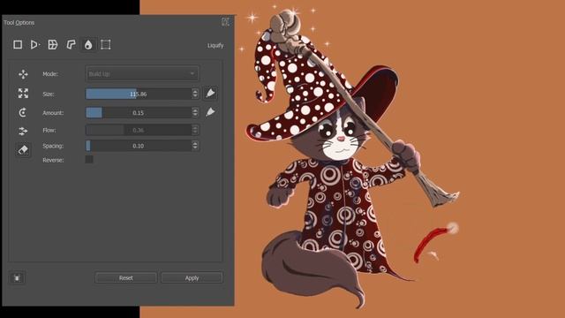Click the Amount slider at 0.15

(x=139, y=112)
